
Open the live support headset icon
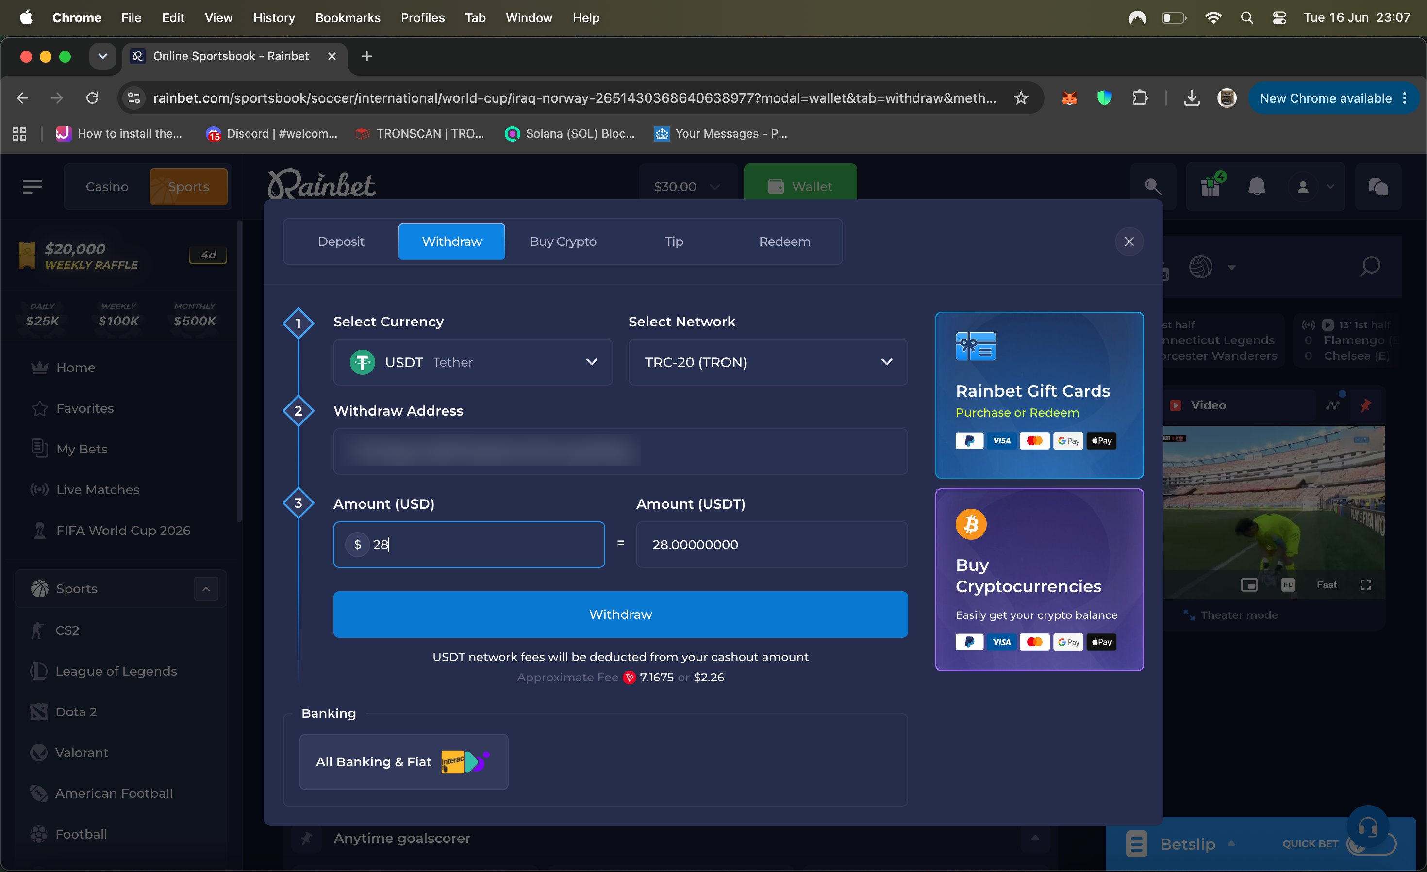click(x=1368, y=827)
